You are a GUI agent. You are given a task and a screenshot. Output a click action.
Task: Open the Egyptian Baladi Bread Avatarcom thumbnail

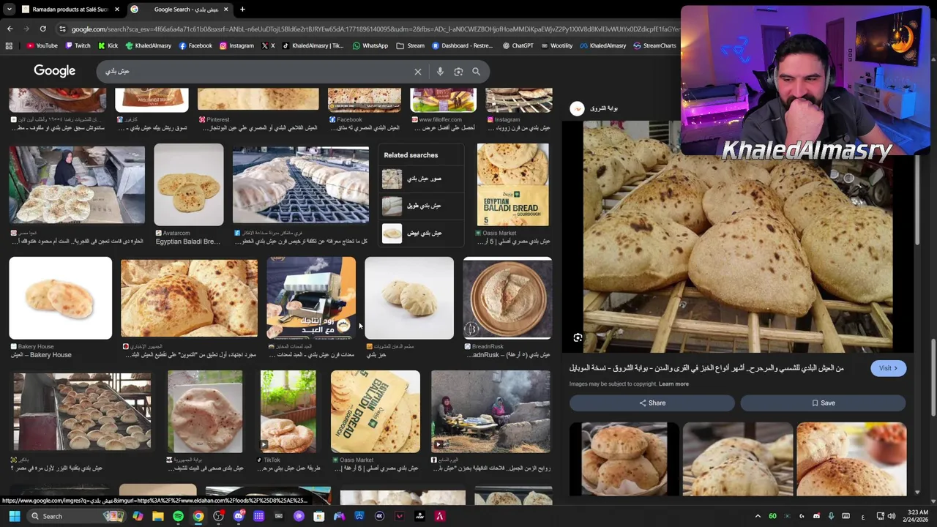coord(188,185)
